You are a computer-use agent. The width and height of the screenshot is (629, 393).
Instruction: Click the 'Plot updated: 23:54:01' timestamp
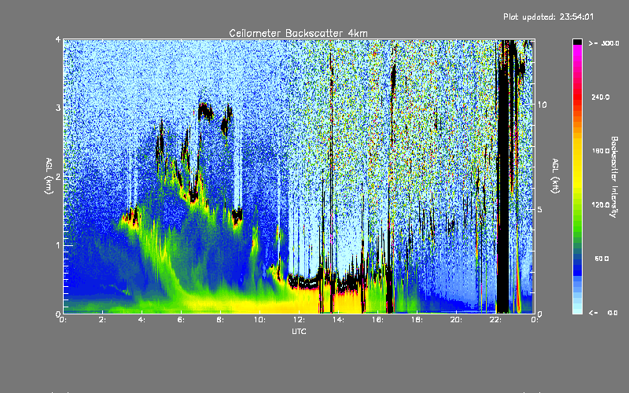548,17
